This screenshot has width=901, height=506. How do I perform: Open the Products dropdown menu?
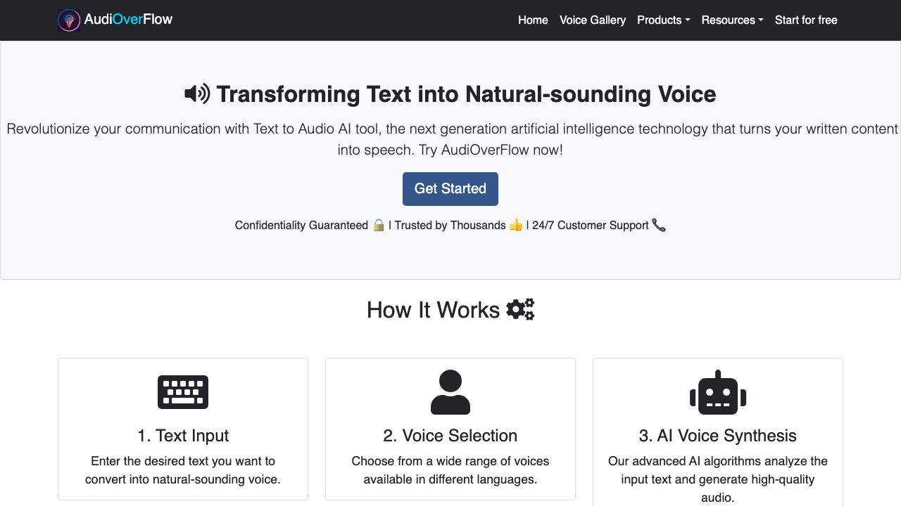(663, 20)
